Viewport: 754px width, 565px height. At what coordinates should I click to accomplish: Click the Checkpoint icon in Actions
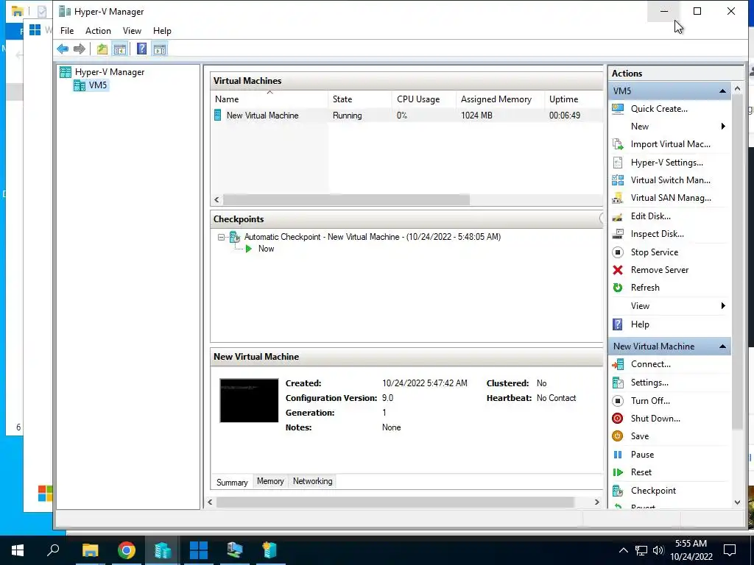(x=618, y=491)
